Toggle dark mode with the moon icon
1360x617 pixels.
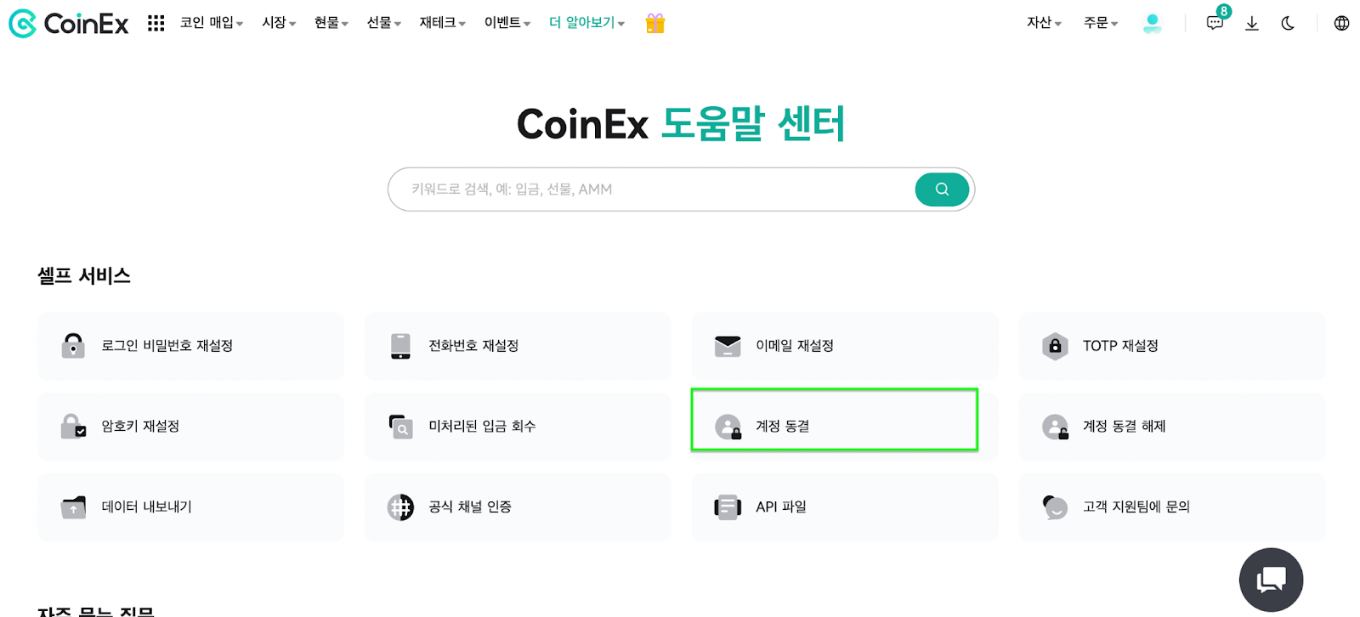pos(1288,24)
